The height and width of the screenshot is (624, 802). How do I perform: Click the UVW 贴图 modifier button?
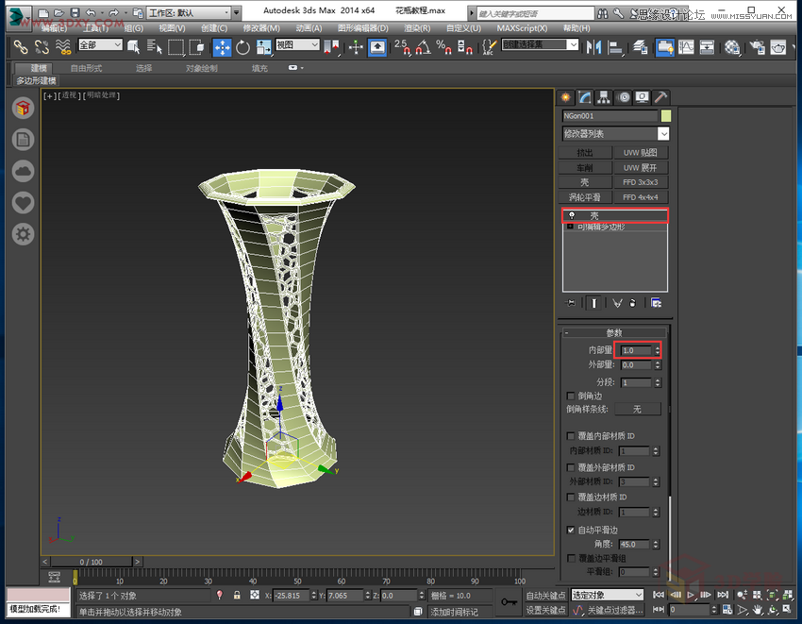[641, 153]
